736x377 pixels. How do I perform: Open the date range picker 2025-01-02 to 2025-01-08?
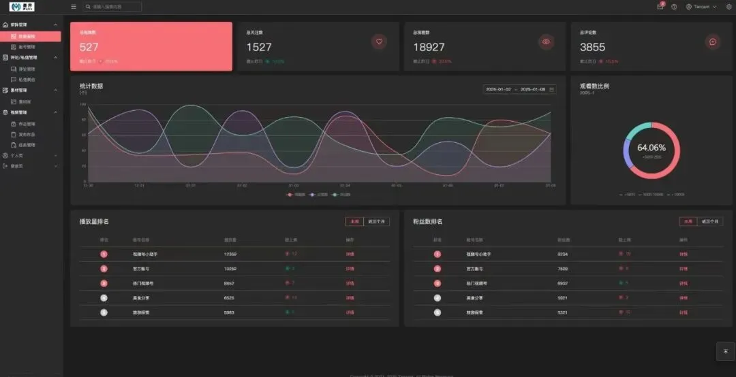point(519,89)
